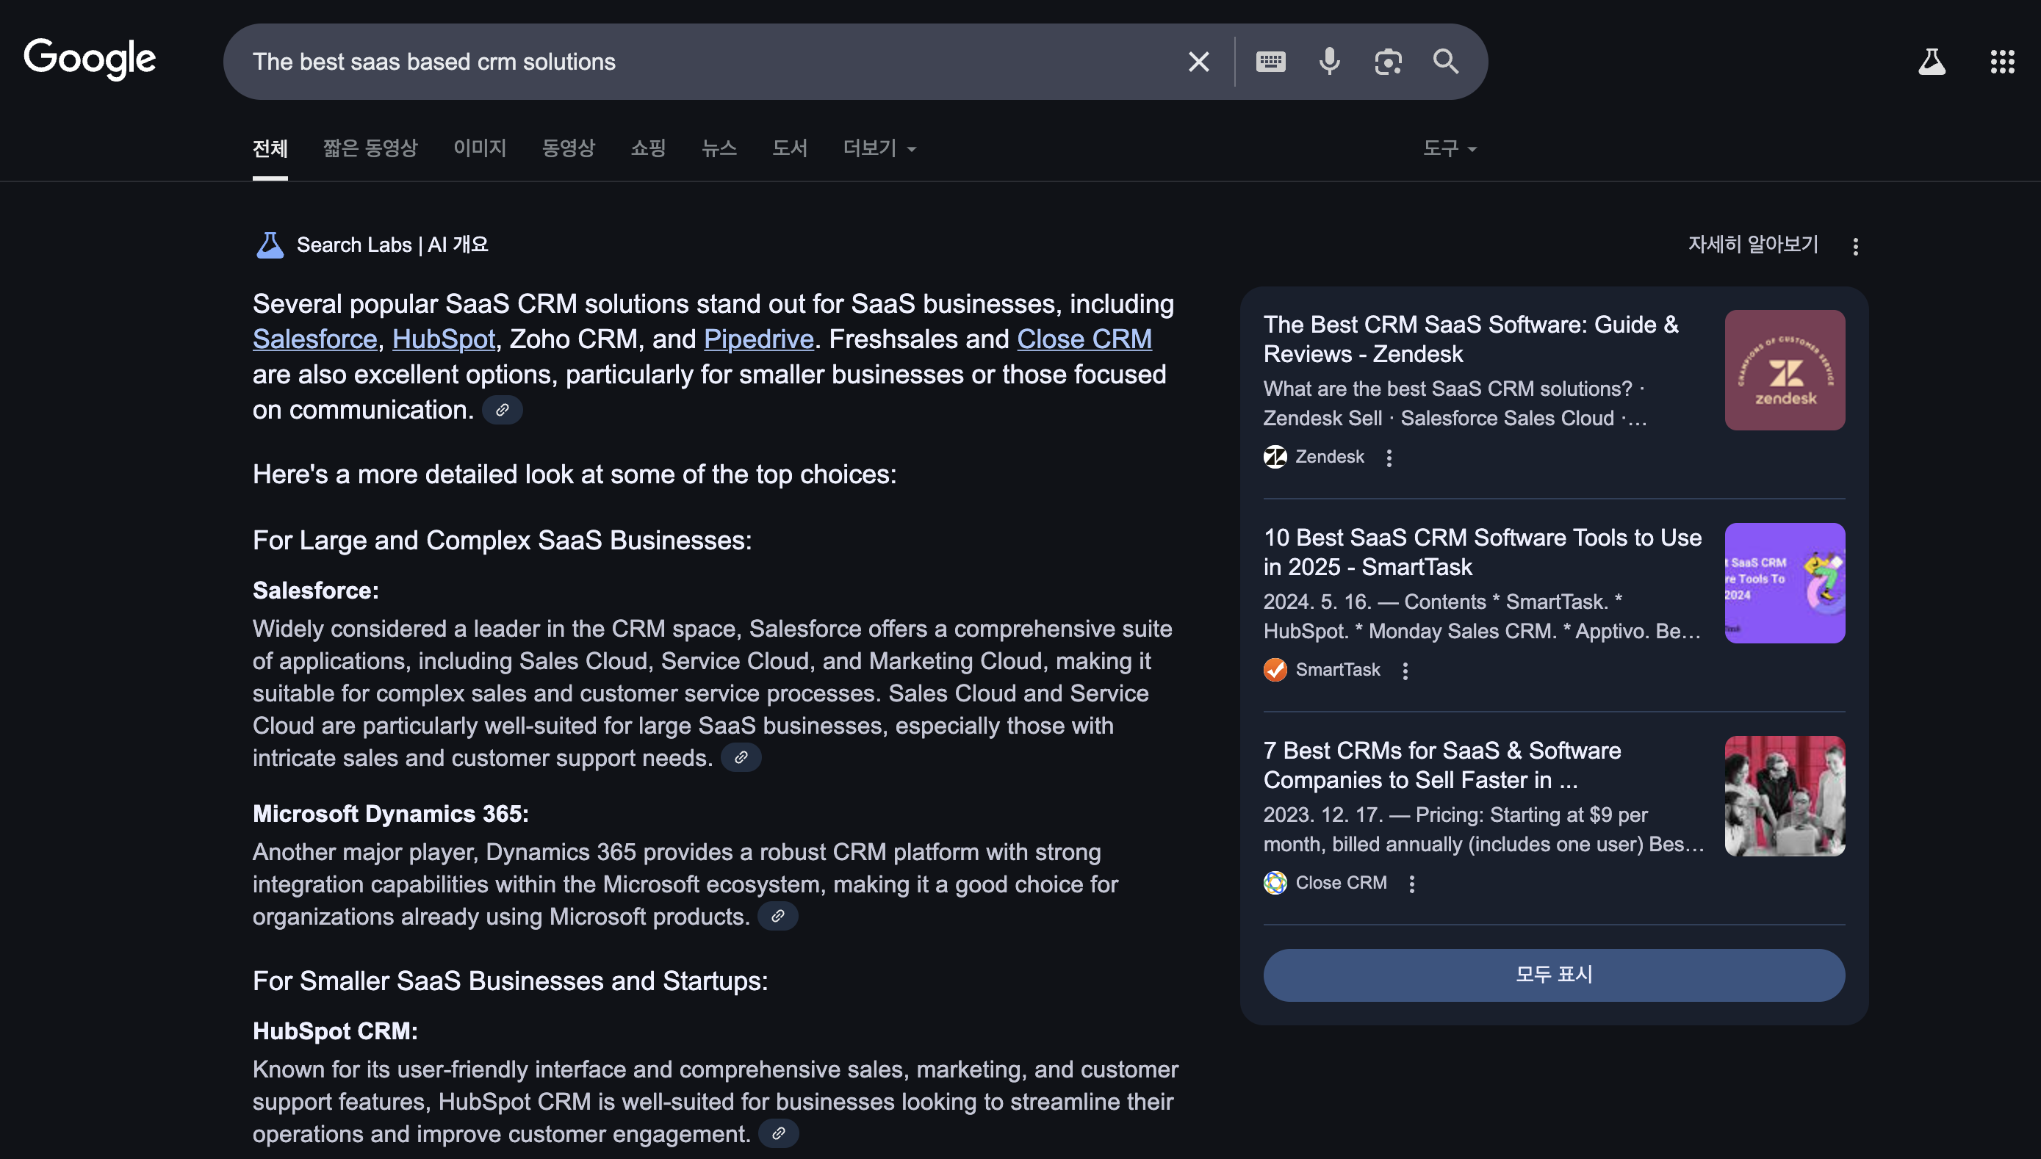Expand the 더보기 dropdown

(x=879, y=149)
